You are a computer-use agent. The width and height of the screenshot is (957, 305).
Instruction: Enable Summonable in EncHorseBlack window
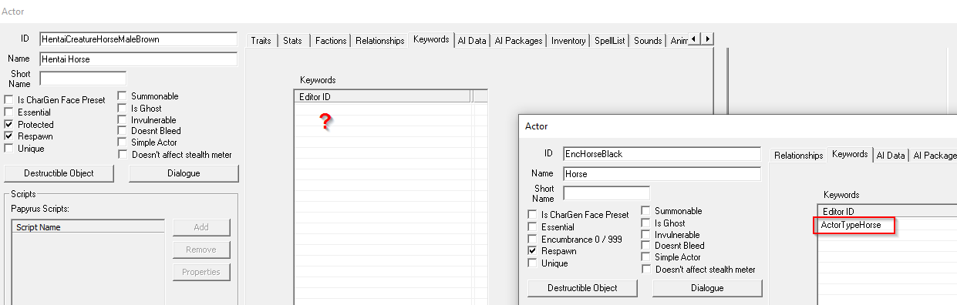[646, 211]
